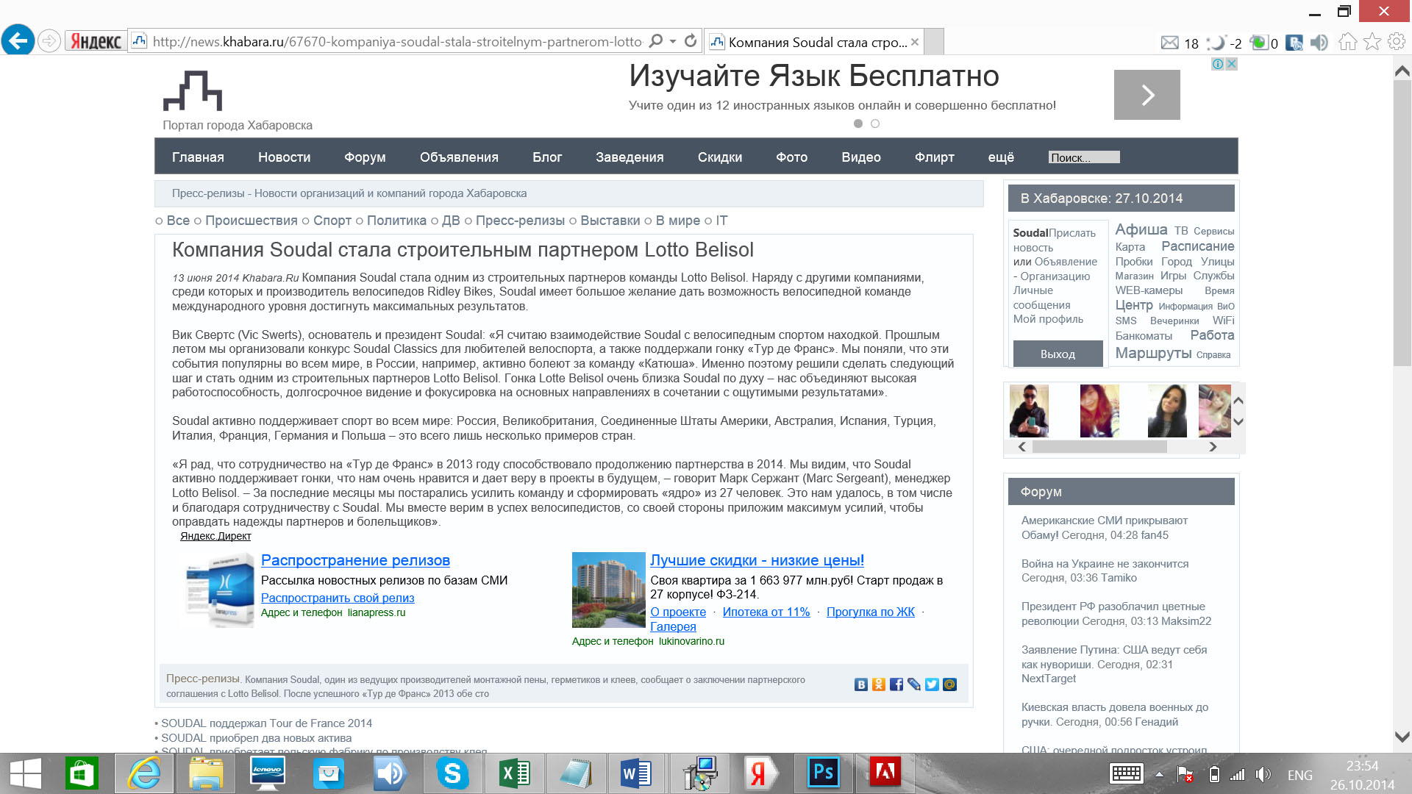Click the browser Forward arrow
The height and width of the screenshot is (794, 1412).
[x=49, y=41]
